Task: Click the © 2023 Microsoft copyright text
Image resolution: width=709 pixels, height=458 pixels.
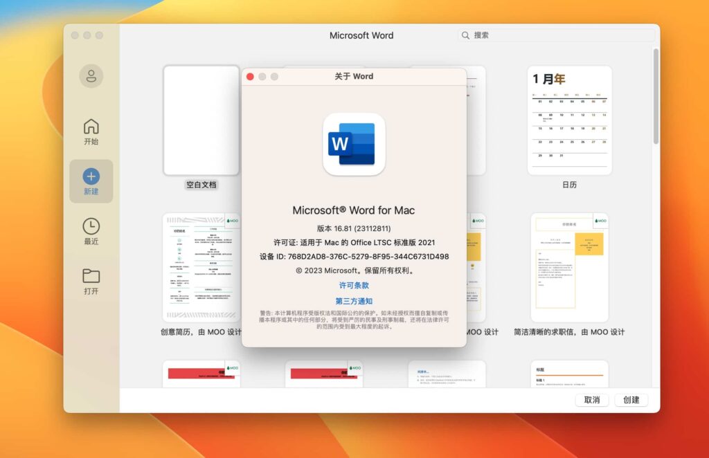Action: [x=354, y=271]
